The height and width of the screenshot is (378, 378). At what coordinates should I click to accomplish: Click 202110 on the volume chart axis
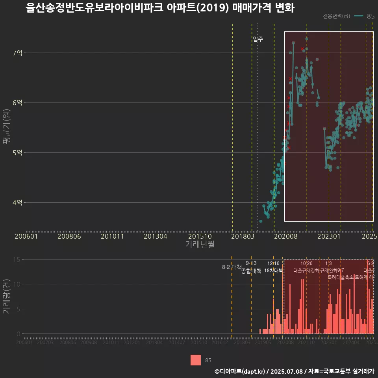point(306,342)
